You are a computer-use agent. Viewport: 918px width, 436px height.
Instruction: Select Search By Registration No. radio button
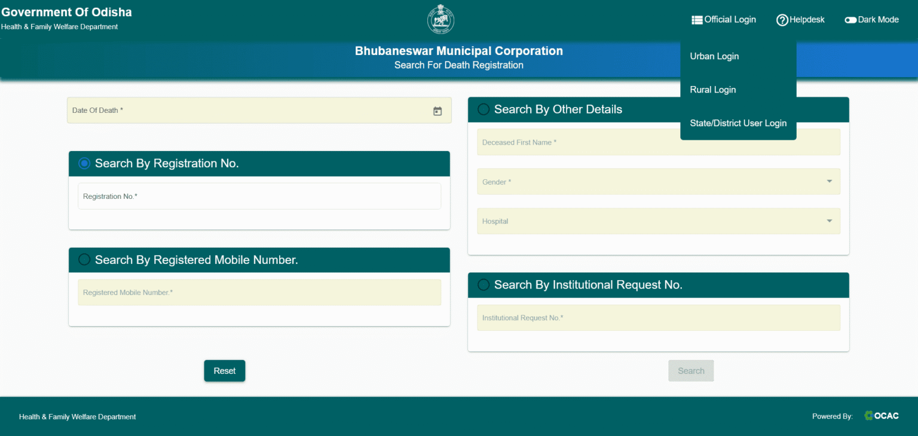click(84, 163)
